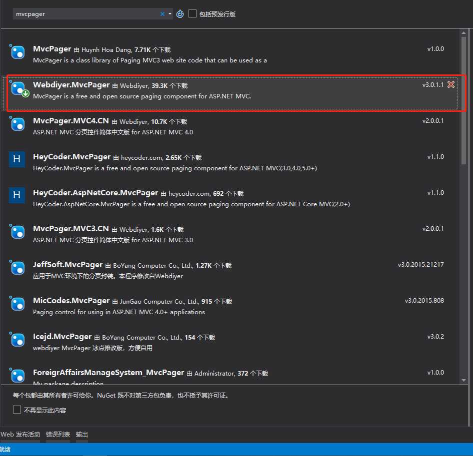Image resolution: width=473 pixels, height=456 pixels.
Task: Click the JeffSoft.MvcPager package icon
Action: tap(17, 268)
